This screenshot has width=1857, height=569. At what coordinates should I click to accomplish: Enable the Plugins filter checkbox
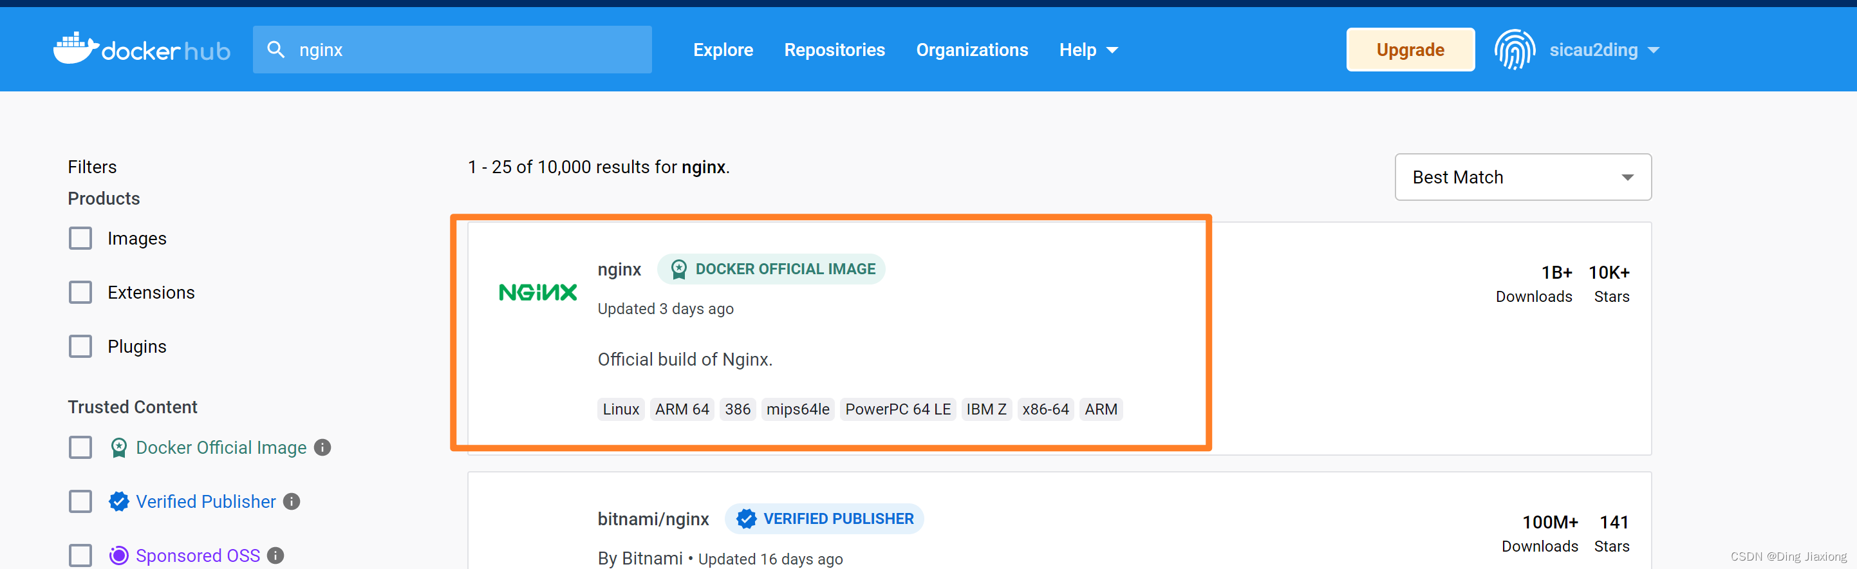(80, 346)
